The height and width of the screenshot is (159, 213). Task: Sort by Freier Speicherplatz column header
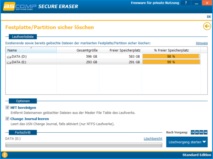pyautogui.click(x=121, y=50)
